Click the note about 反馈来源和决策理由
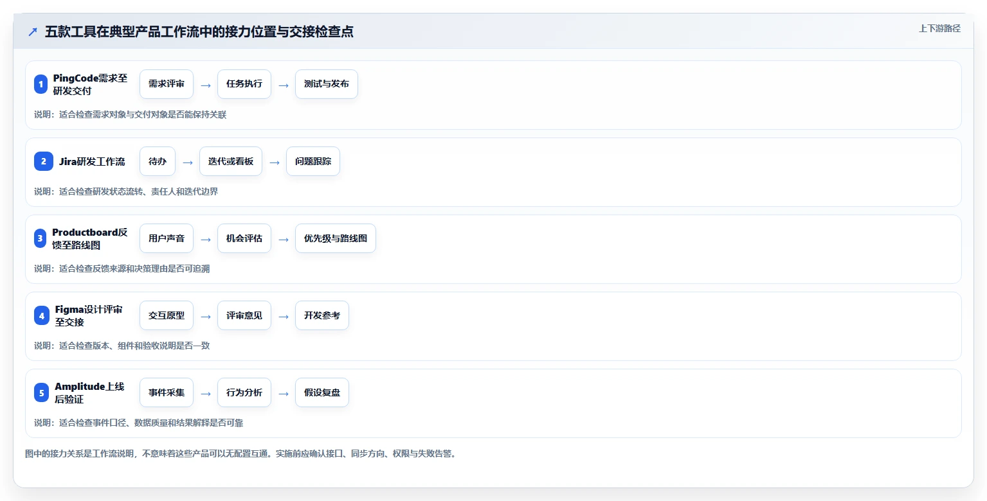The image size is (987, 501). [122, 269]
